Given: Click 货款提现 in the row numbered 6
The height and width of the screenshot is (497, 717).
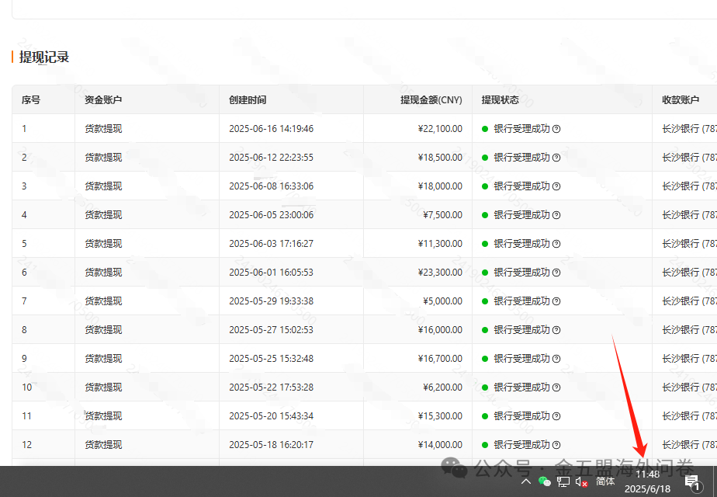Looking at the screenshot, I should [x=103, y=273].
